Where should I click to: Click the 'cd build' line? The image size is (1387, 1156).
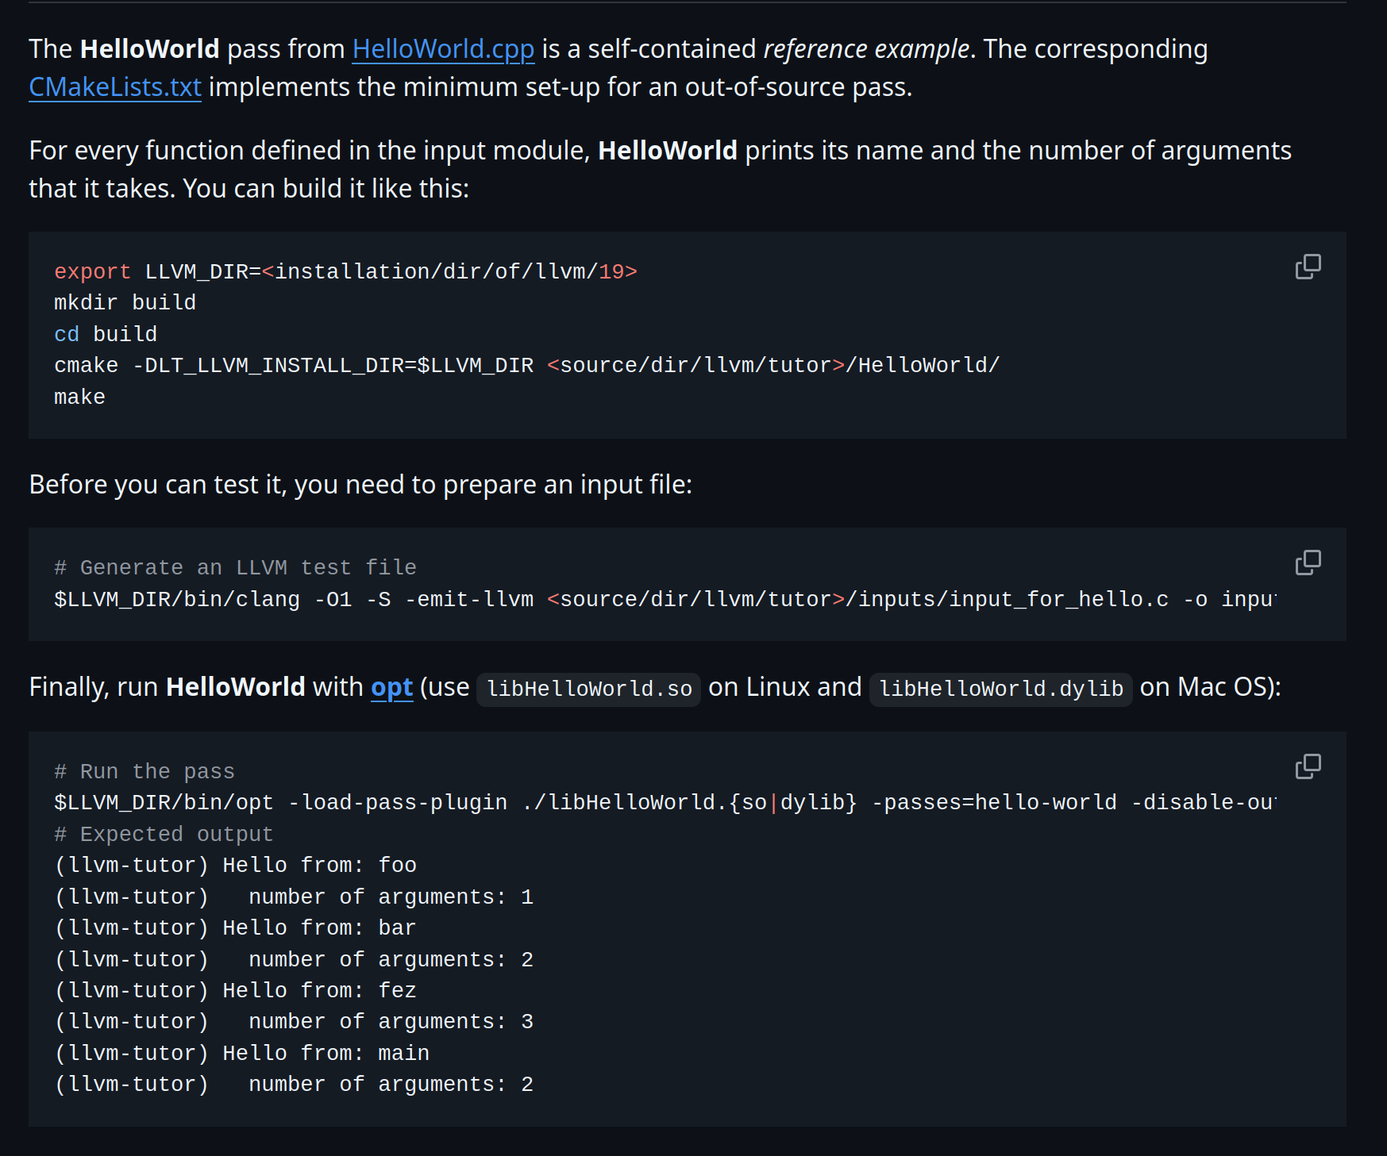106,335
